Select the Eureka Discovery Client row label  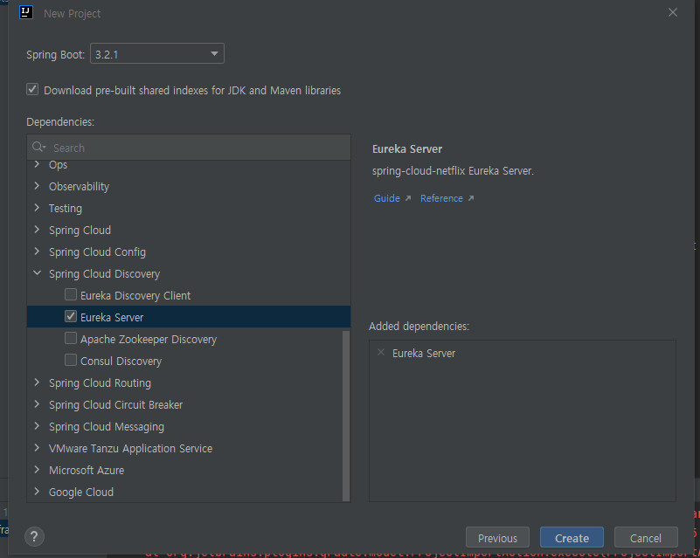tap(135, 296)
